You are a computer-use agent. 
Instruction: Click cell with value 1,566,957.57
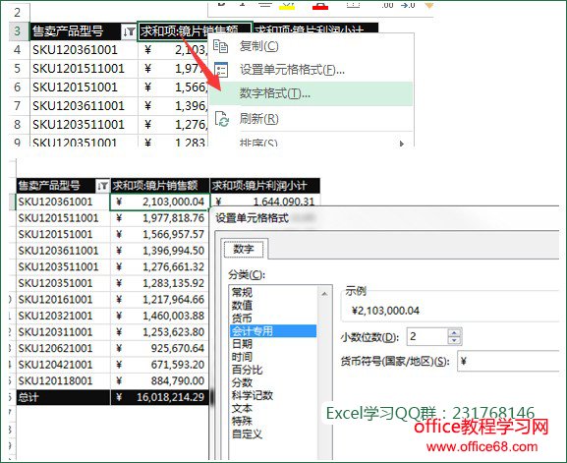(159, 234)
